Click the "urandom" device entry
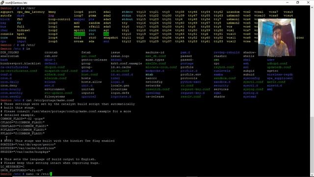 coord(233,12)
